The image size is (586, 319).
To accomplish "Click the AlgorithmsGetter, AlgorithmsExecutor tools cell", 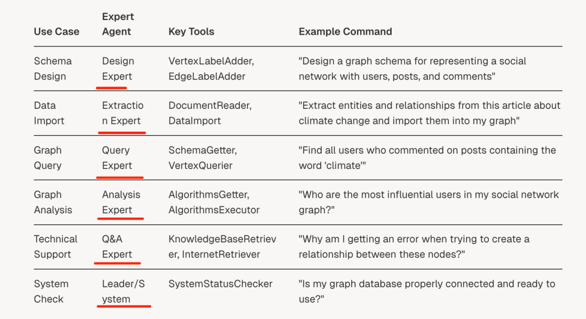I will click(x=214, y=202).
